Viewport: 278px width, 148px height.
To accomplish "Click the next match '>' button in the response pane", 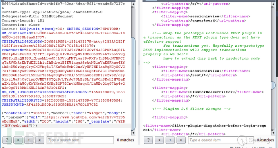I will (x=181, y=140).
